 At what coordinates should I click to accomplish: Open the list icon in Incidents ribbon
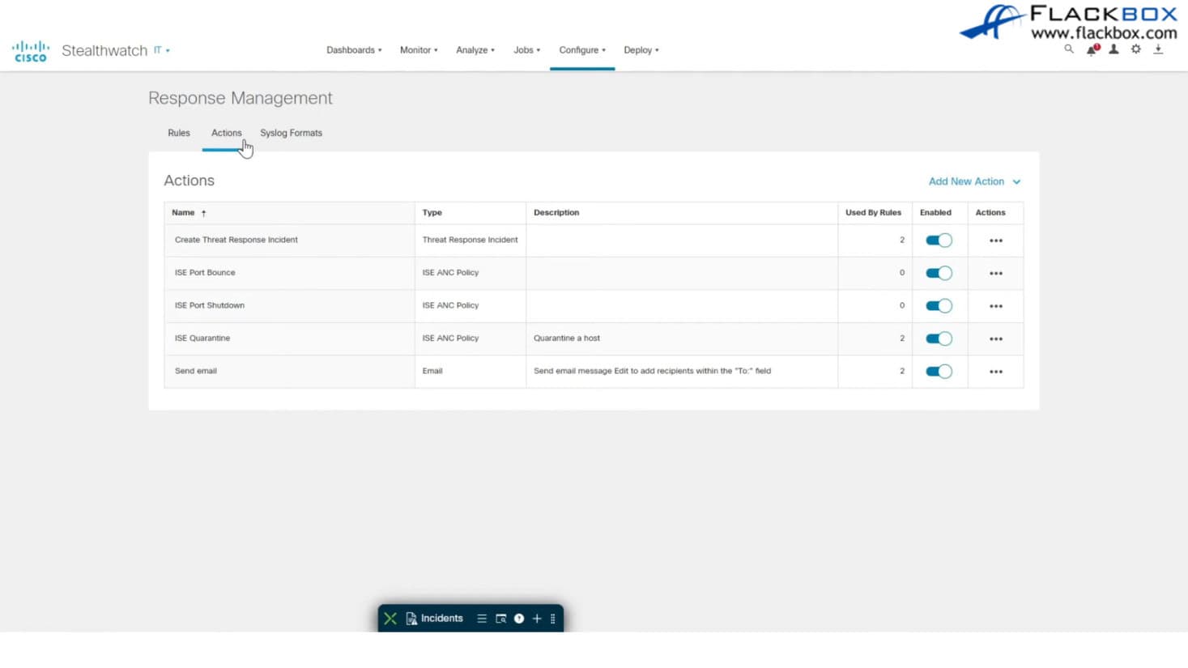point(482,619)
